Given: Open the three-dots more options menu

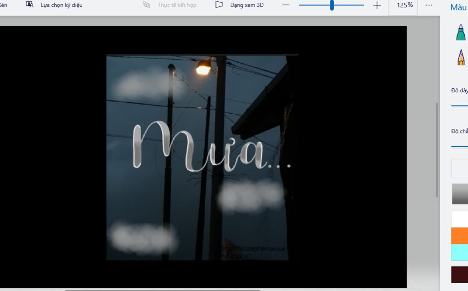Looking at the screenshot, I should pyautogui.click(x=429, y=5).
